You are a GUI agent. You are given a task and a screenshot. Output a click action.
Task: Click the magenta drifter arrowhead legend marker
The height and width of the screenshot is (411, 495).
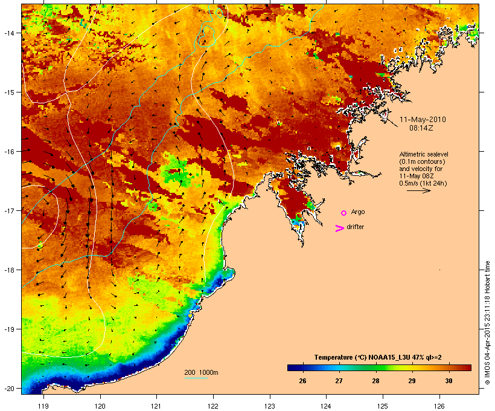point(339,228)
